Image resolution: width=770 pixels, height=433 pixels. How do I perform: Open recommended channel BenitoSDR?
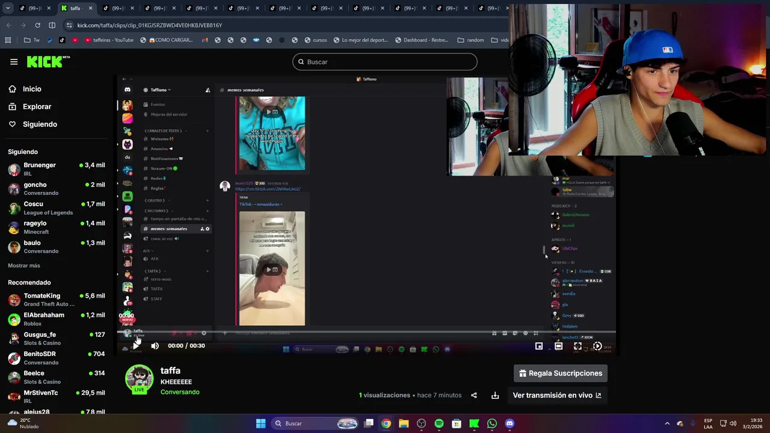click(x=57, y=358)
